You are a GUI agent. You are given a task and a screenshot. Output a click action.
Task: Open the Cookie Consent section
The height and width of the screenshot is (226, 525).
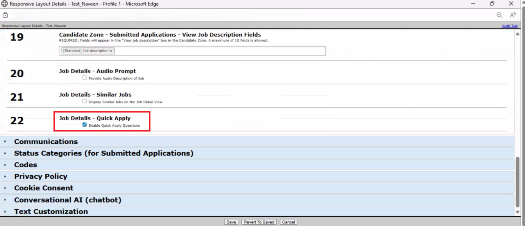click(x=44, y=188)
